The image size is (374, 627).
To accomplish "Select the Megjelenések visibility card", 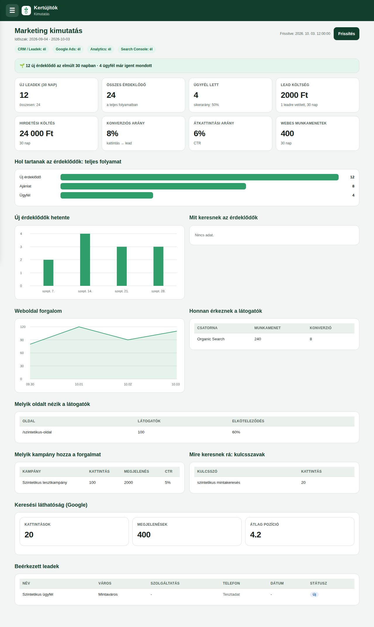I will click(x=187, y=532).
